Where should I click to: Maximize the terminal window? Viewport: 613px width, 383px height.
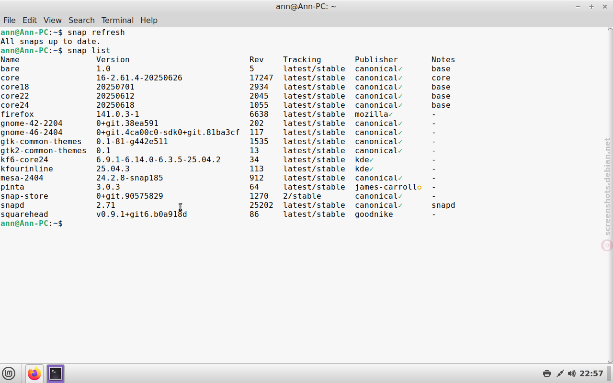tap(591, 7)
